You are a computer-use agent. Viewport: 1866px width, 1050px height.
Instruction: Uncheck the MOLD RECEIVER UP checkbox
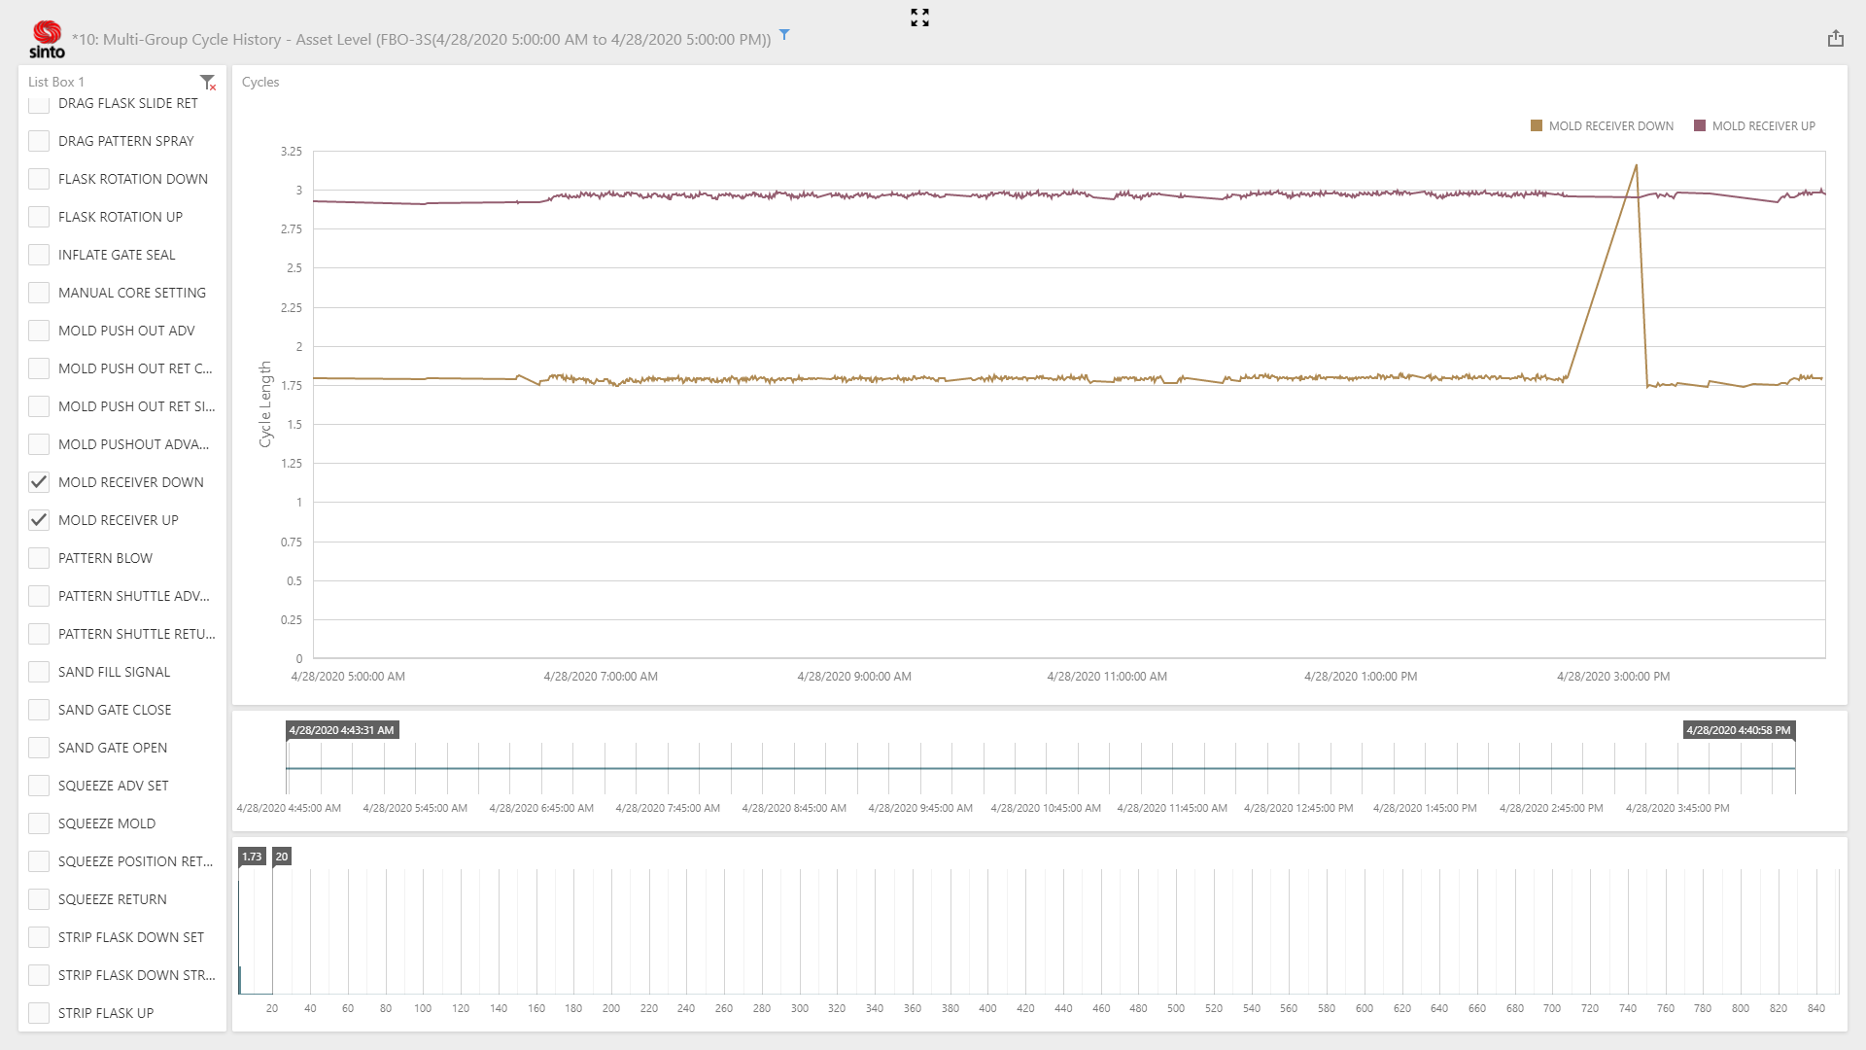(39, 519)
